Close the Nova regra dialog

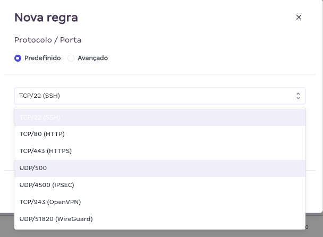tap(299, 18)
